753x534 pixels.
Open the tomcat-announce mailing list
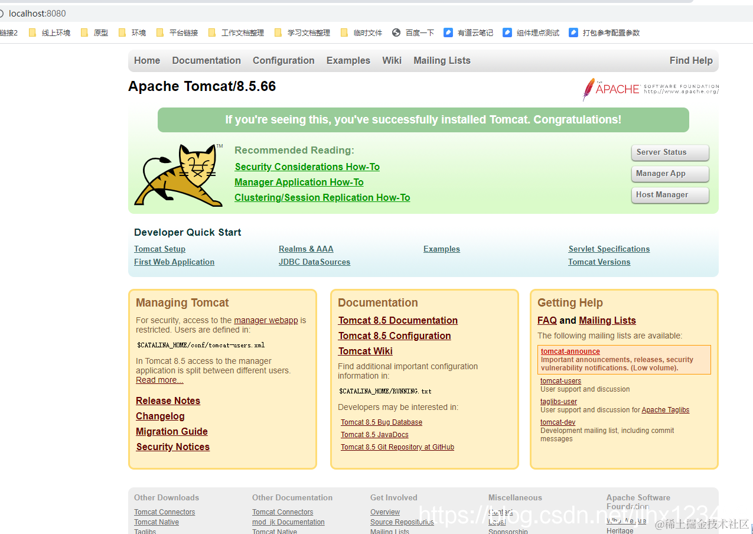tap(571, 351)
